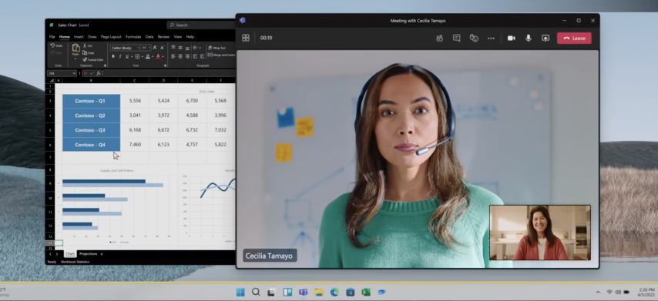Image resolution: width=658 pixels, height=301 pixels.
Task: Open the red font color button
Action: tap(158, 56)
